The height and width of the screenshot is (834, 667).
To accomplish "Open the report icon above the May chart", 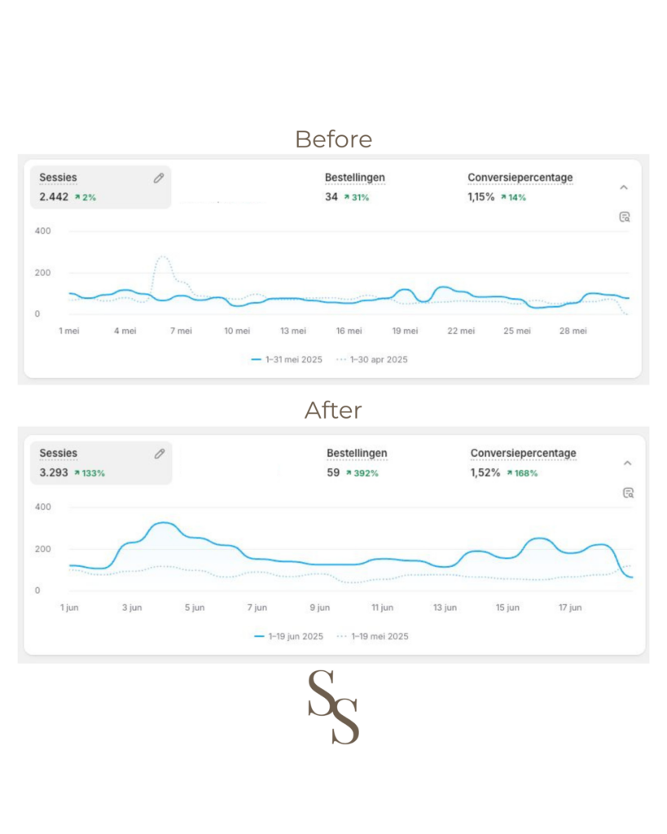I will 625,217.
